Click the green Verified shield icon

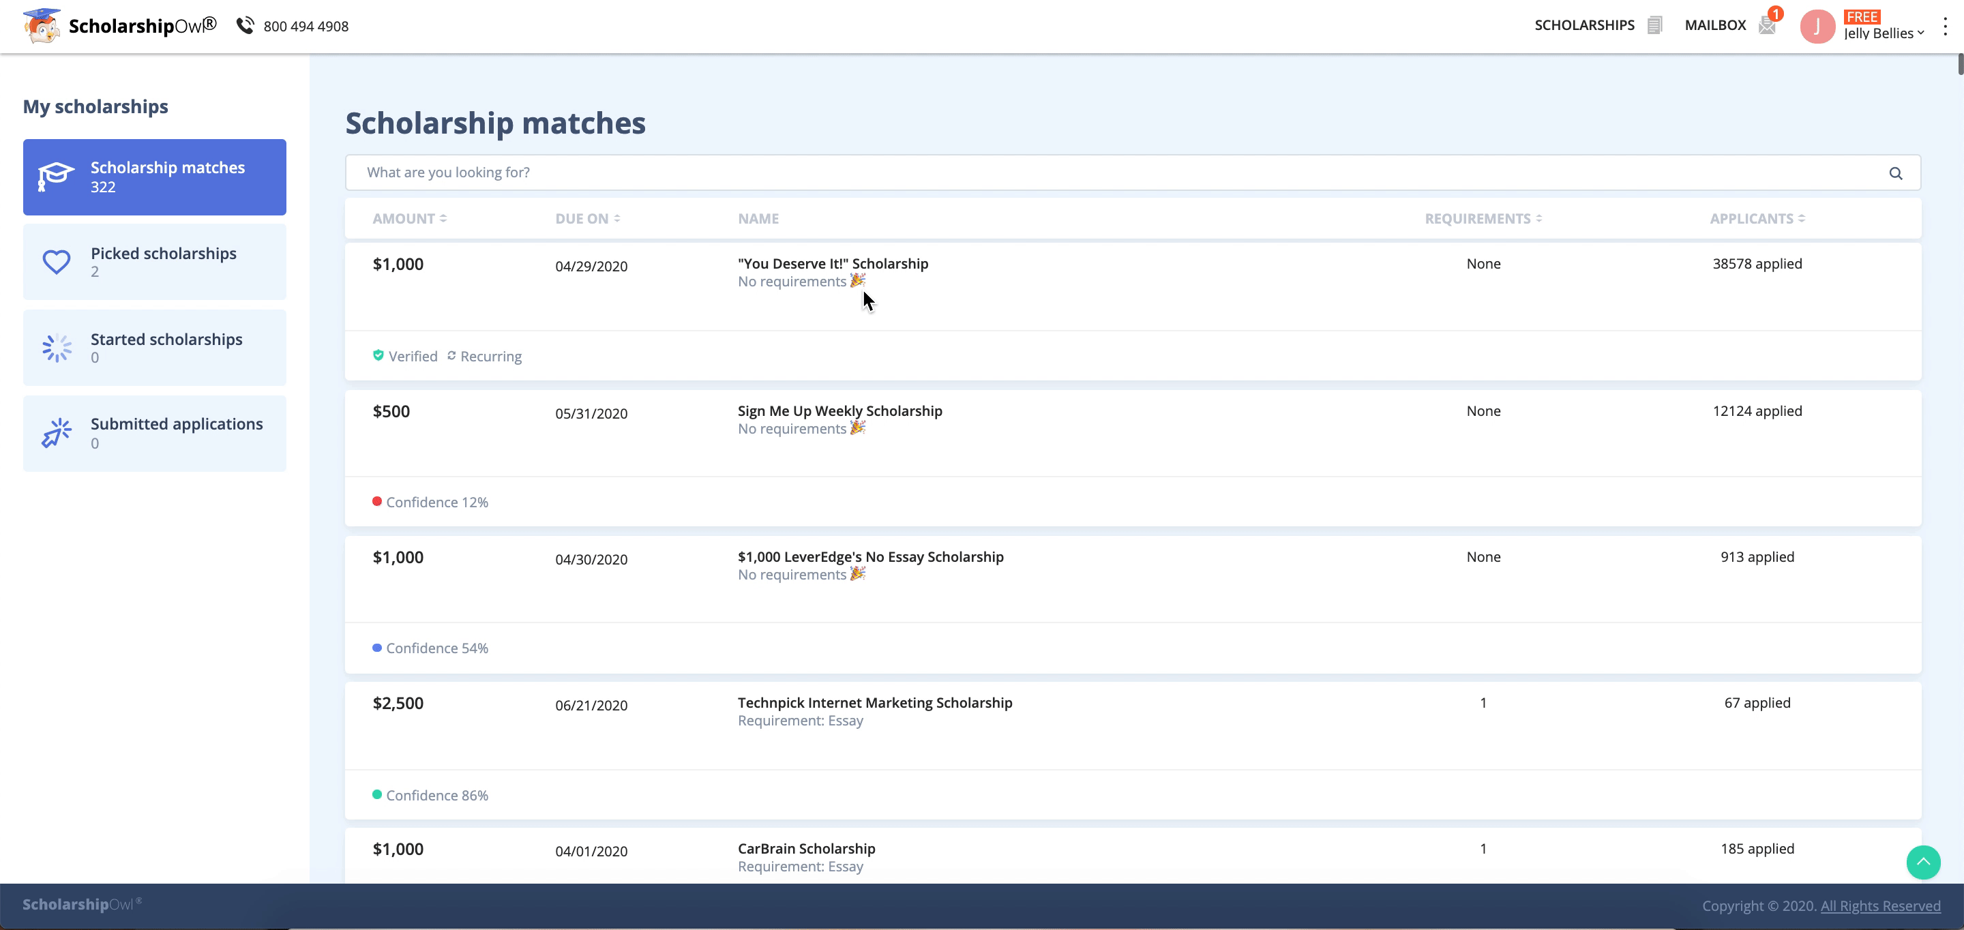[x=378, y=355]
